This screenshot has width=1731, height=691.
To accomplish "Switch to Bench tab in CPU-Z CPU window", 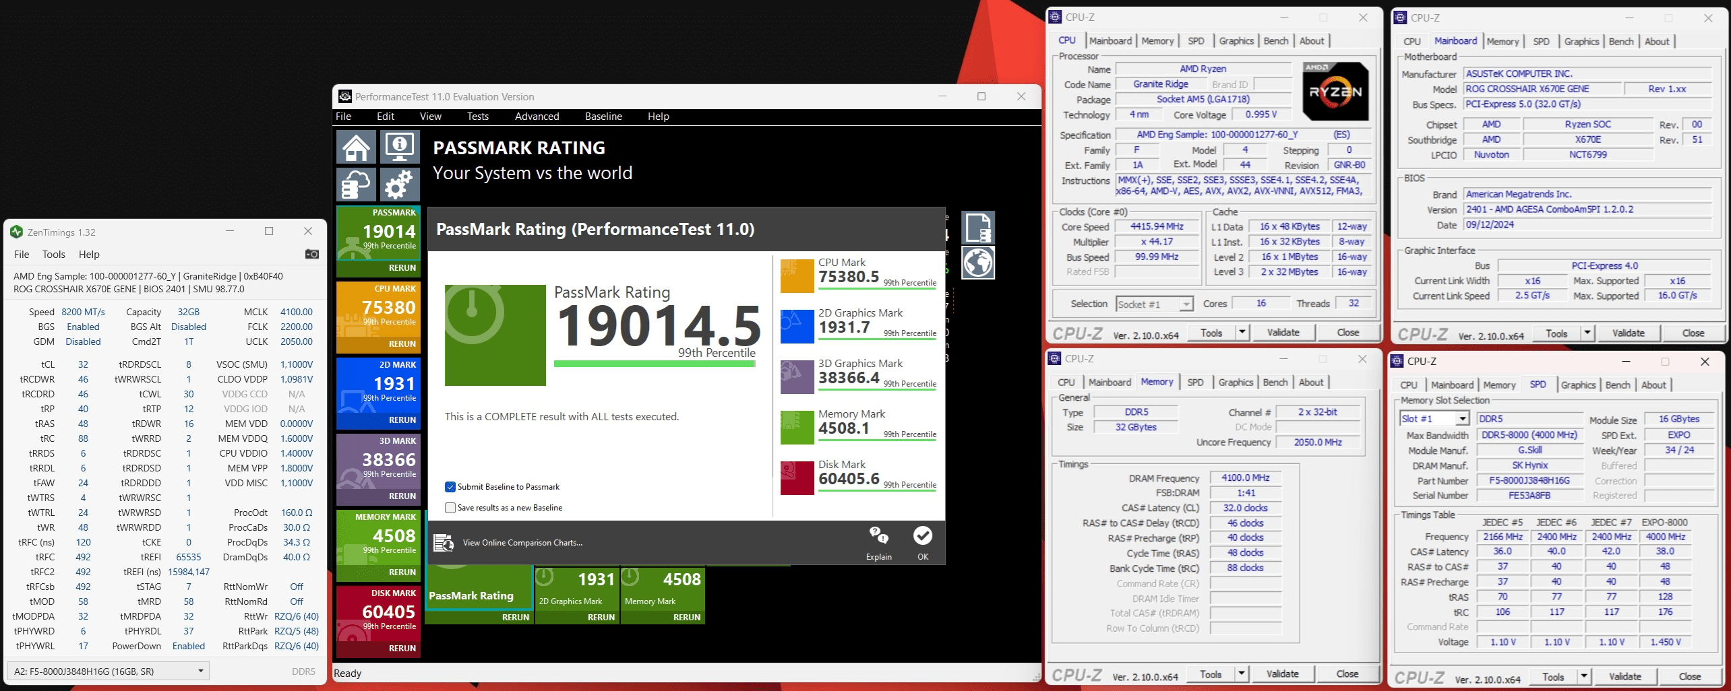I will (1276, 41).
